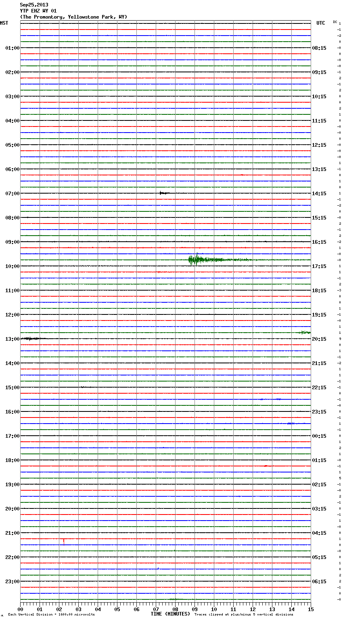Click the 13:15 UTC time label
343x620 pixels.
point(319,169)
